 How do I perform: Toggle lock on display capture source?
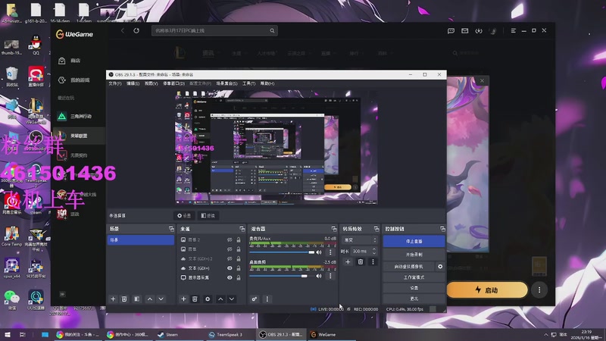(239, 277)
